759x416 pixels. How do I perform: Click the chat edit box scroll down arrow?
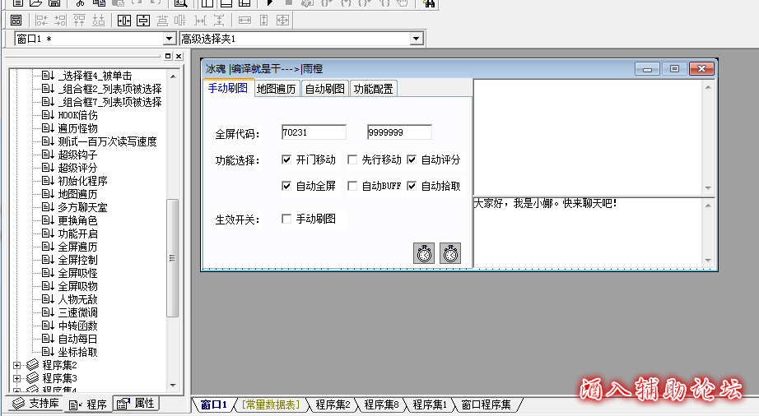click(x=708, y=261)
